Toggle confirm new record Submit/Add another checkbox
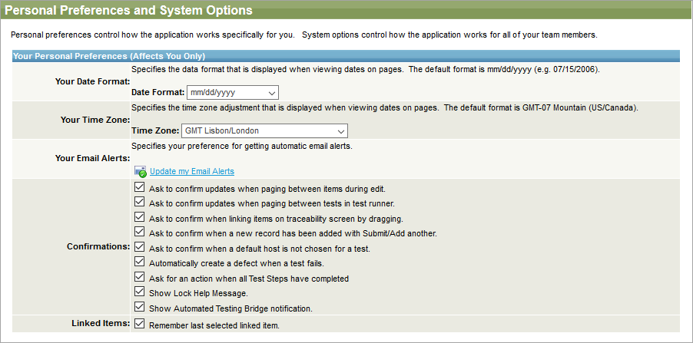 click(x=139, y=233)
